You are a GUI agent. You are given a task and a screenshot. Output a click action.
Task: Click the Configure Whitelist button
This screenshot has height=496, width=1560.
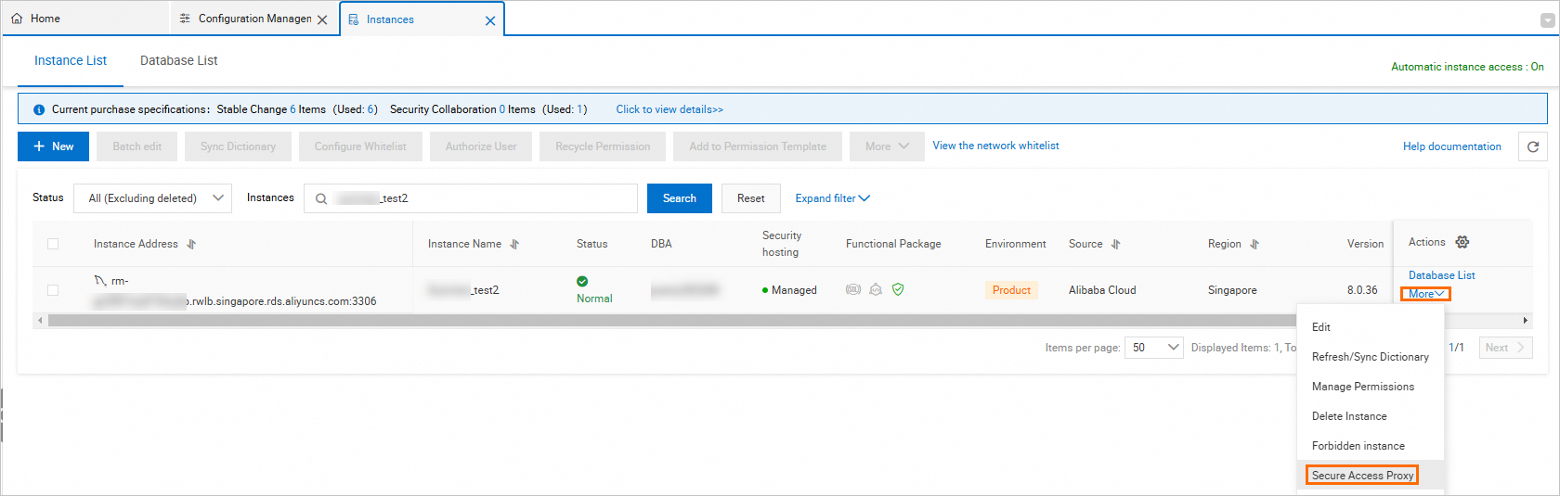(360, 146)
